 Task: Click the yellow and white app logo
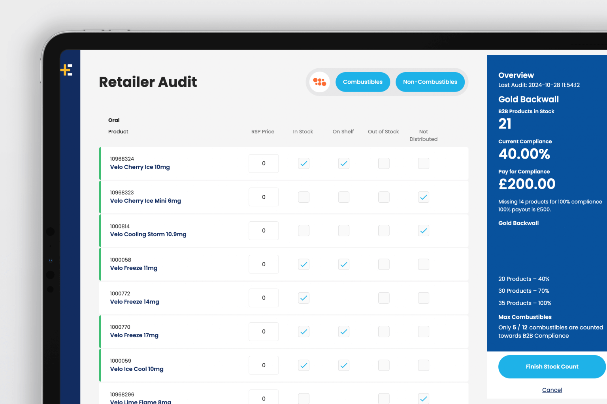tap(66, 70)
